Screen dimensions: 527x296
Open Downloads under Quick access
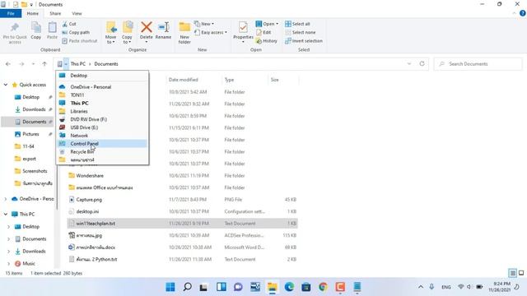tap(34, 109)
